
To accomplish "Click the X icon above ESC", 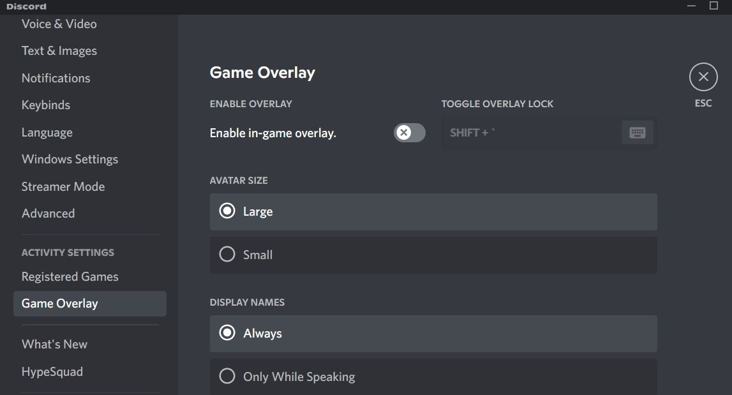I will click(x=703, y=76).
